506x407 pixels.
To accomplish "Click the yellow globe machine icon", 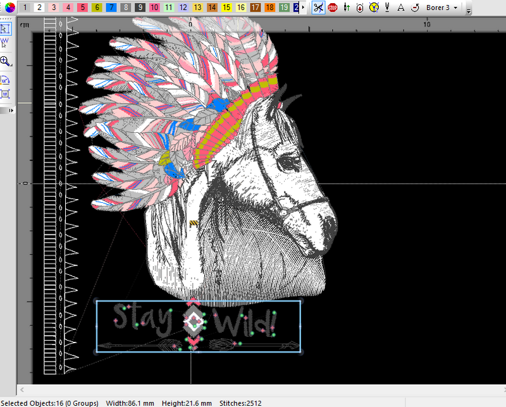I will tap(374, 8).
